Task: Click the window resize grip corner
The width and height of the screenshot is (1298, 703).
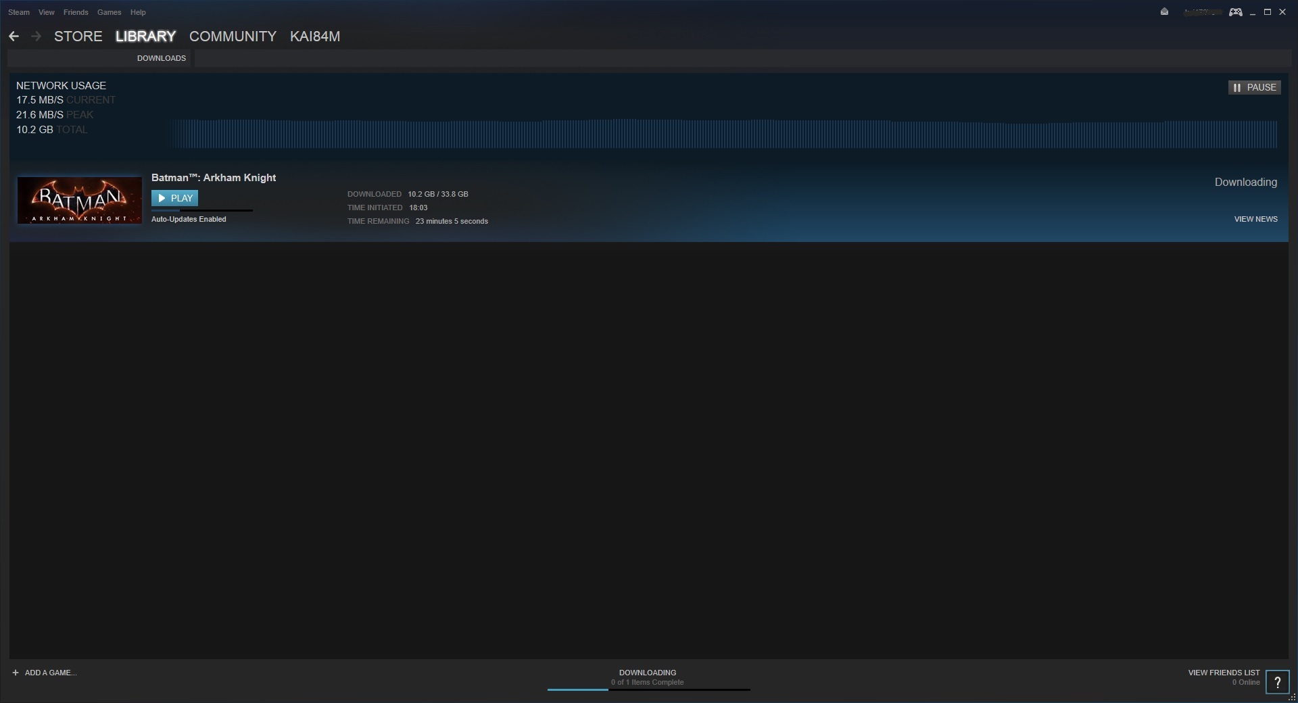Action: [1293, 698]
